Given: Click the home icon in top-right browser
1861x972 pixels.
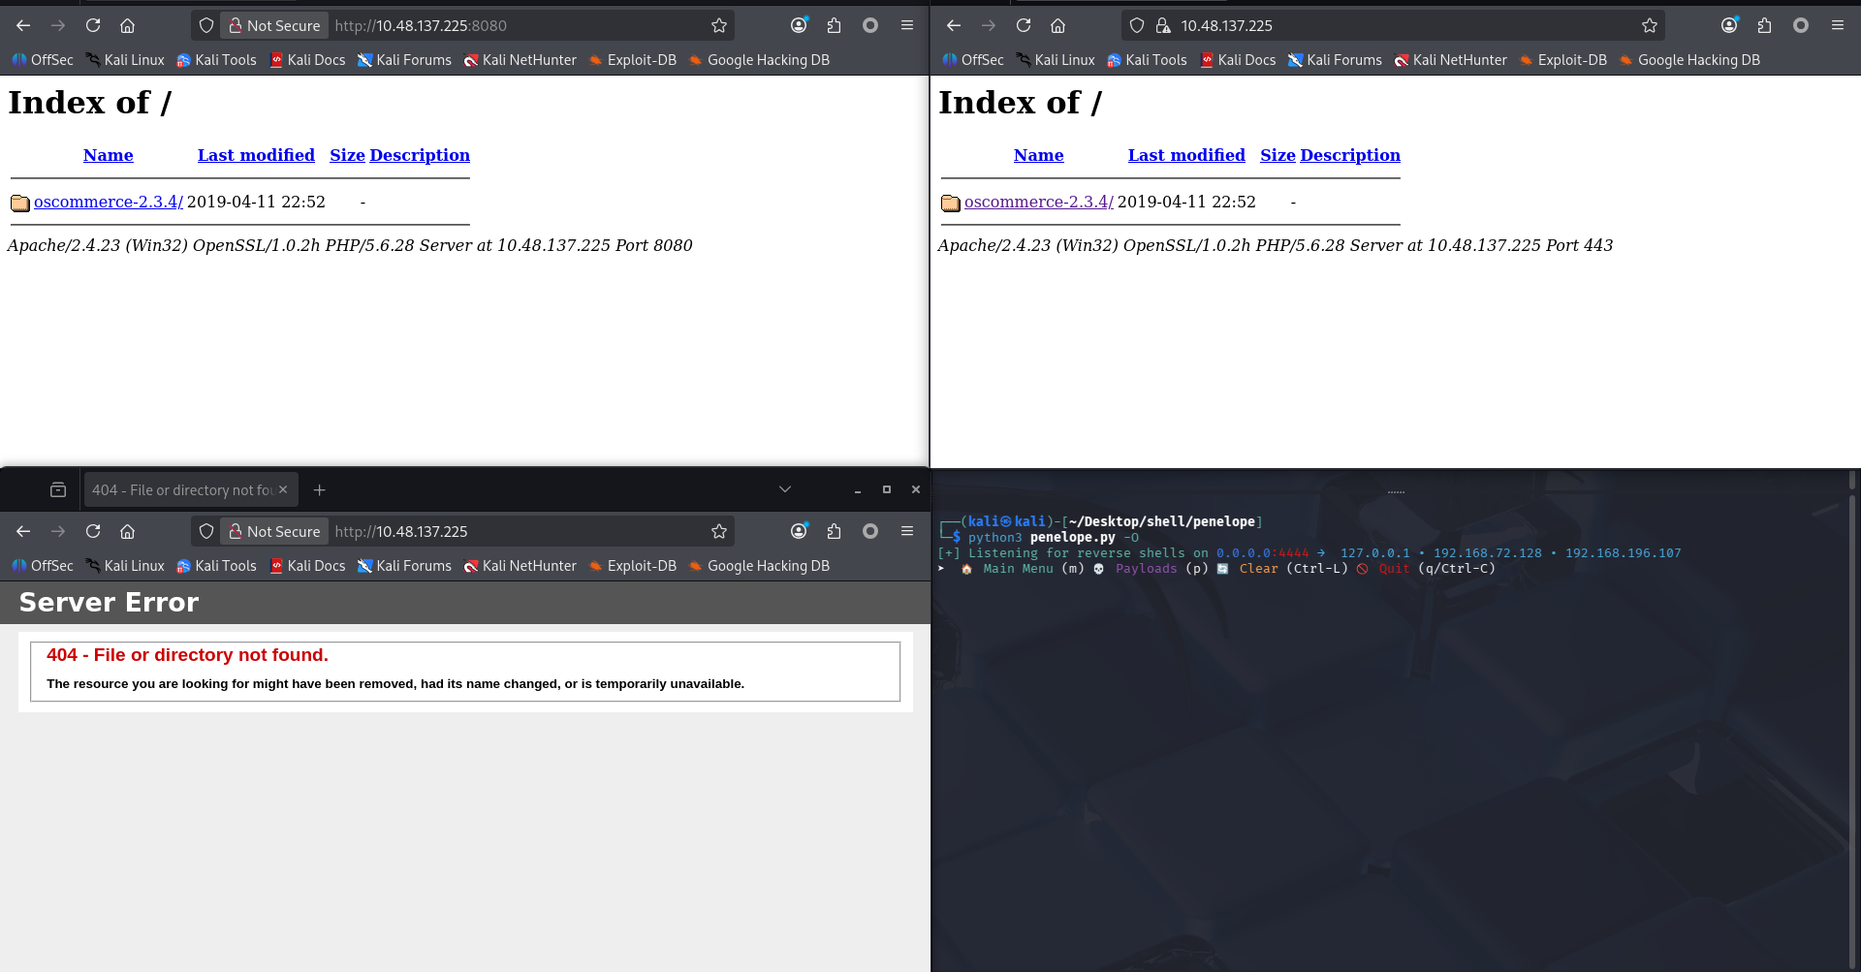Looking at the screenshot, I should [1057, 25].
